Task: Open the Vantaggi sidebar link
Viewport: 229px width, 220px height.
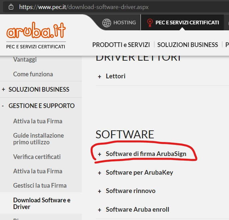Action: point(25,60)
